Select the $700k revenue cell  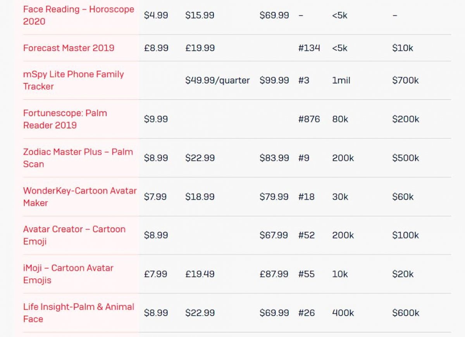tap(405, 80)
